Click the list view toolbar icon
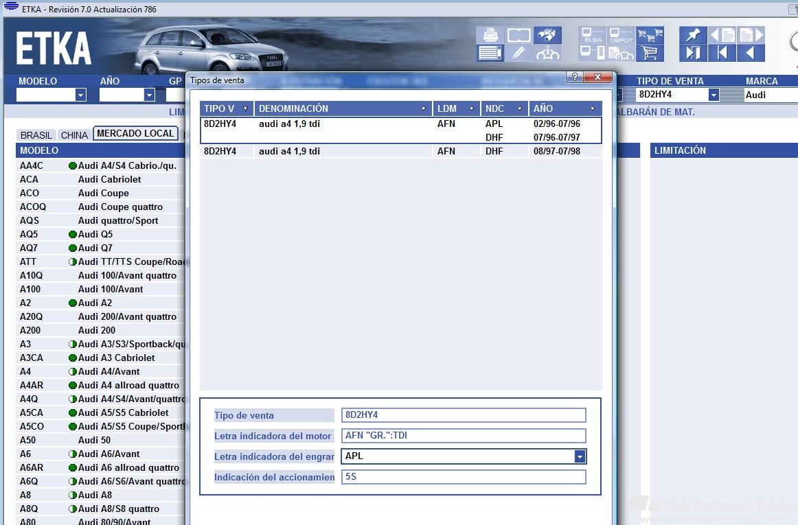Image resolution: width=798 pixels, height=525 pixels. pyautogui.click(x=490, y=53)
